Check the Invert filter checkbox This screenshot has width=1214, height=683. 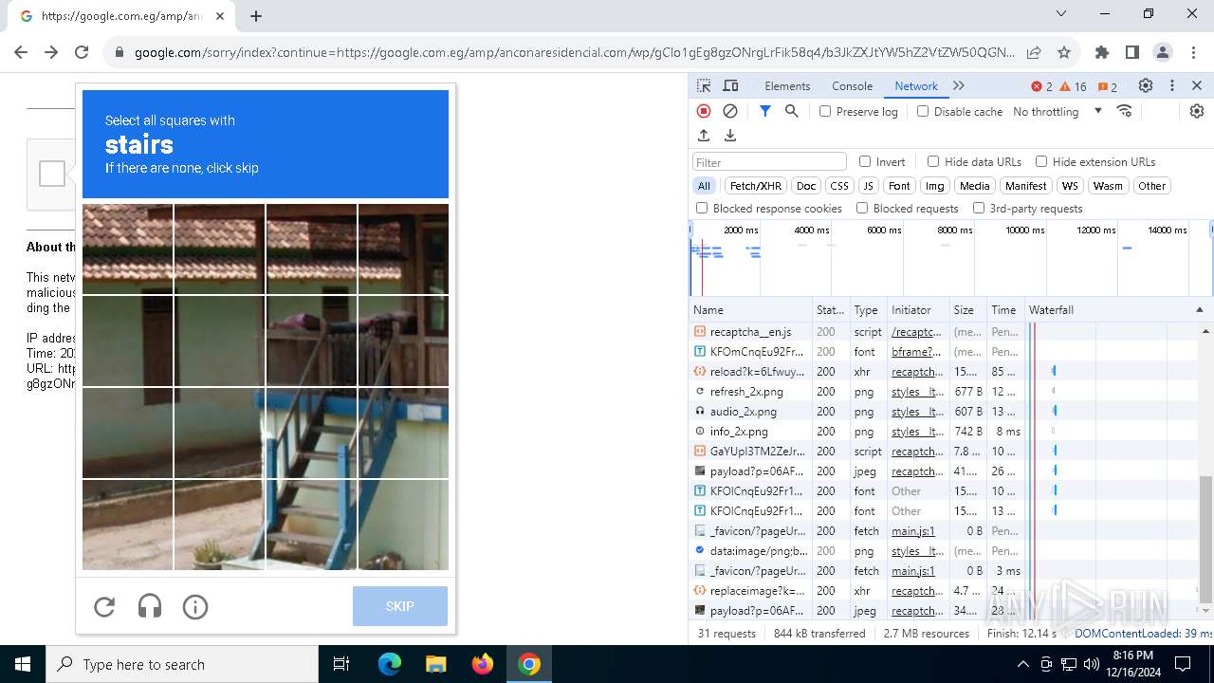coord(865,161)
